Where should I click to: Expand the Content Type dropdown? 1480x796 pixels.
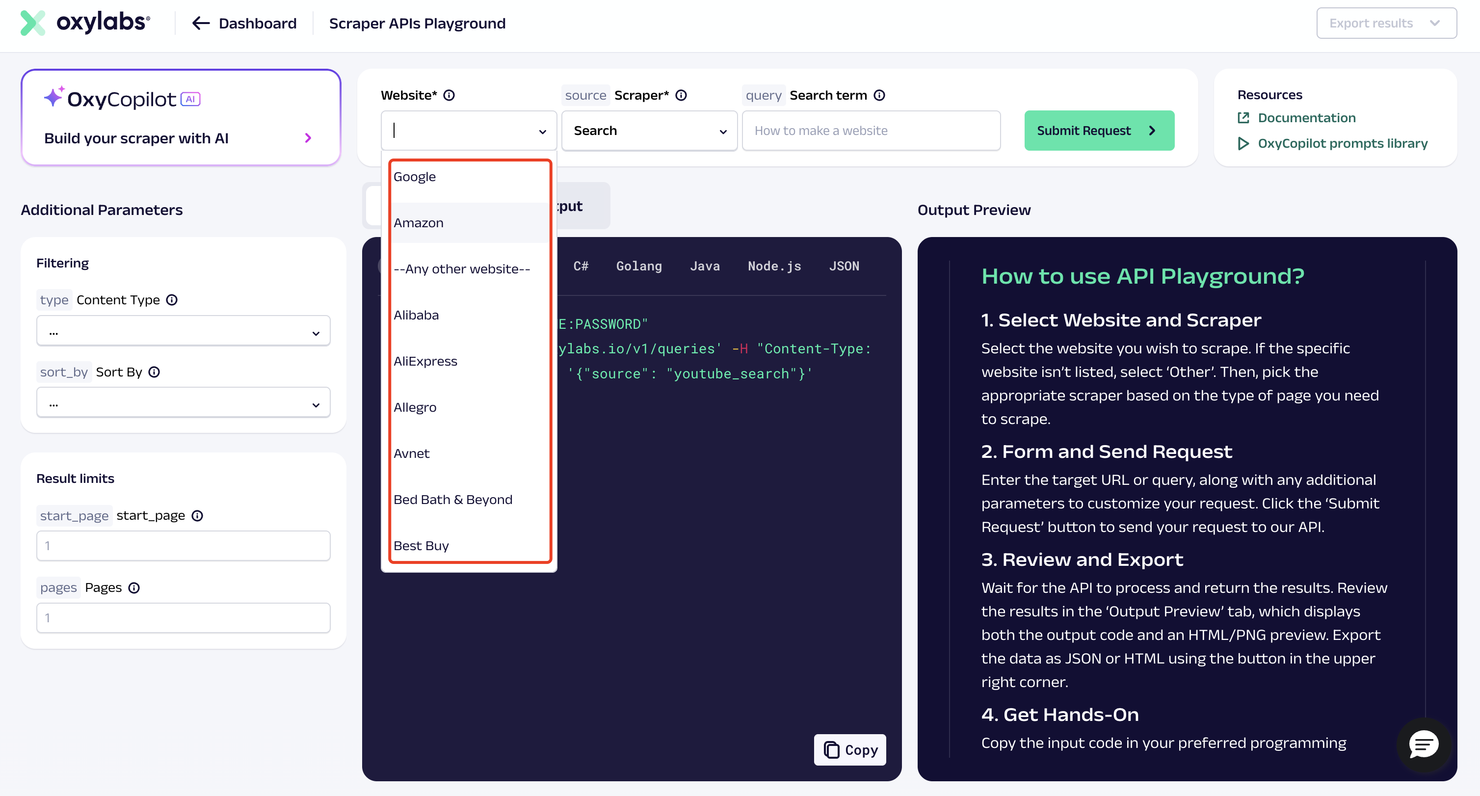coord(183,332)
